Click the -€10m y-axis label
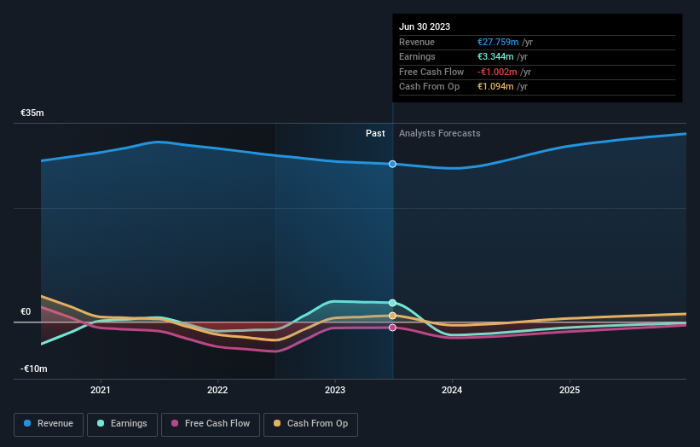The height and width of the screenshot is (447, 700). (x=33, y=369)
